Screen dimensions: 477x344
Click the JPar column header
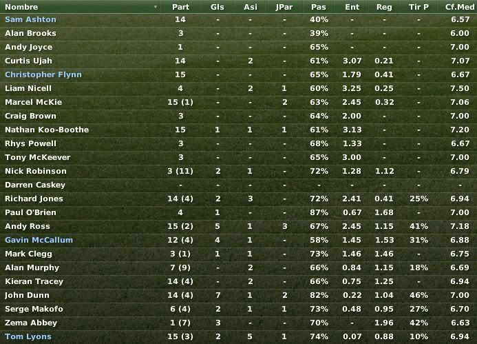[284, 7]
